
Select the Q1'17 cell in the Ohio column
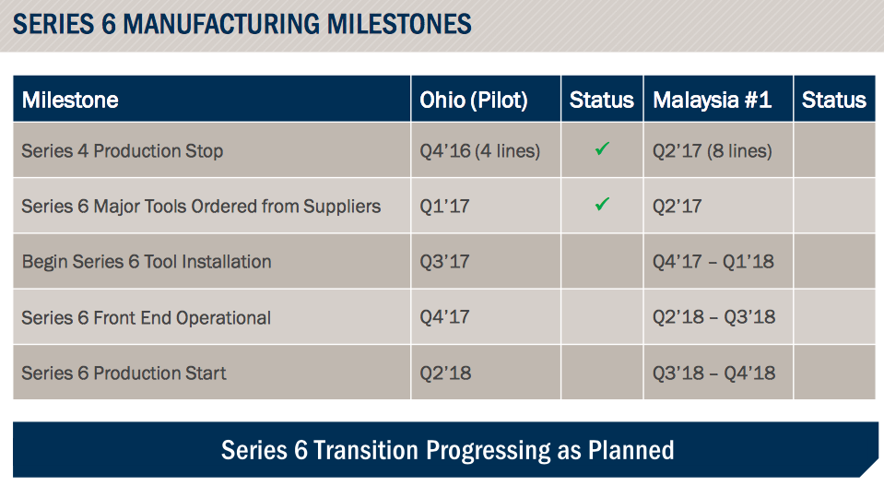pyautogui.click(x=444, y=206)
